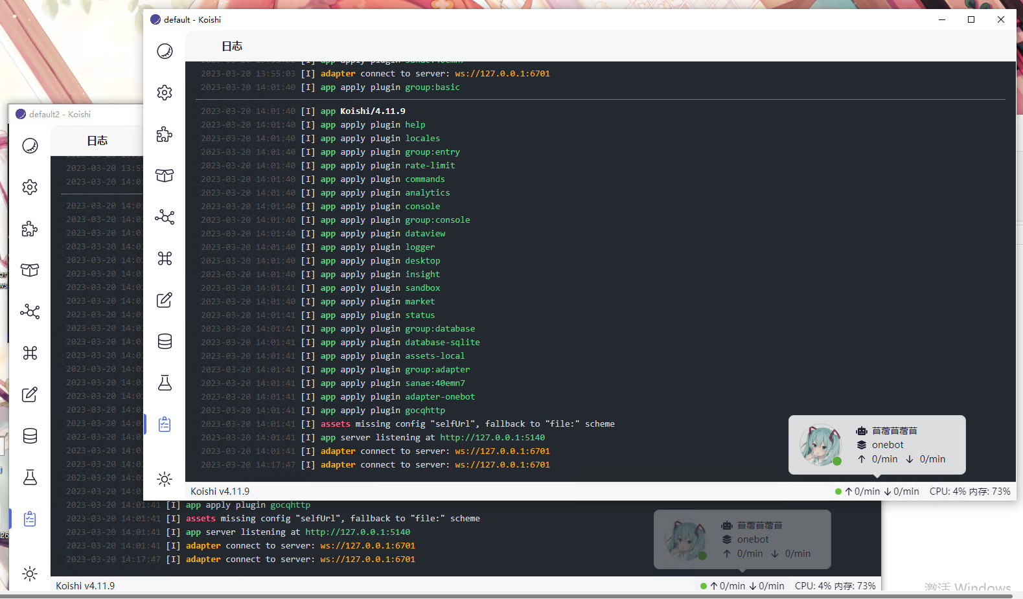This screenshot has width=1023, height=599.
Task: Open dependency graph icon in default window
Action: point(165,217)
